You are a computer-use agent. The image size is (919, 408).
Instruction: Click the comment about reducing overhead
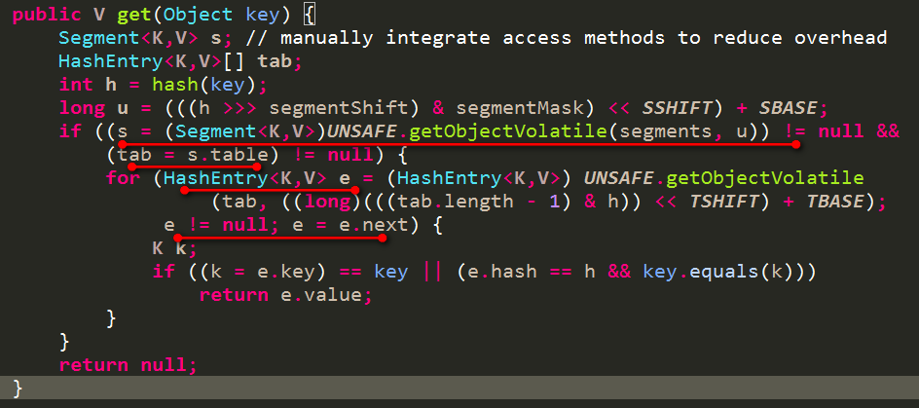tap(584, 38)
